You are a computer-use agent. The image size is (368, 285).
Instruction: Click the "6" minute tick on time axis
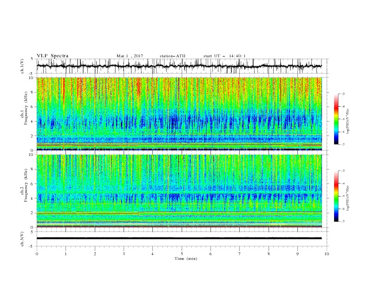210,254
